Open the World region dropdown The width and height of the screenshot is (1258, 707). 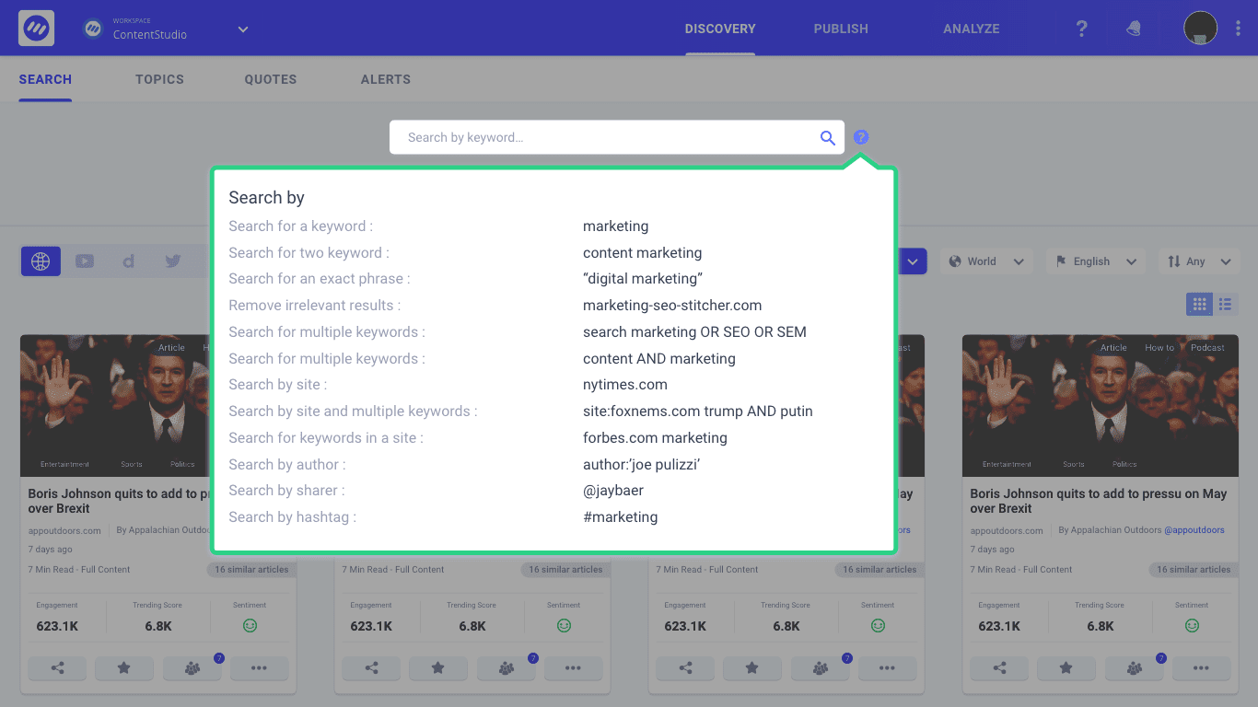pyautogui.click(x=986, y=261)
